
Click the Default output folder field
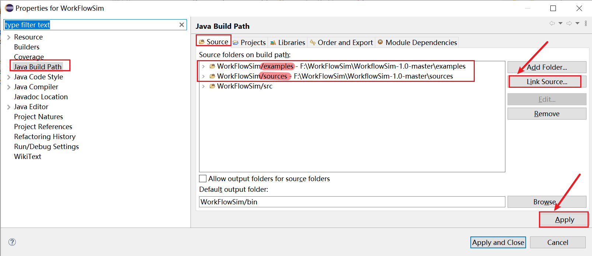pos(352,202)
